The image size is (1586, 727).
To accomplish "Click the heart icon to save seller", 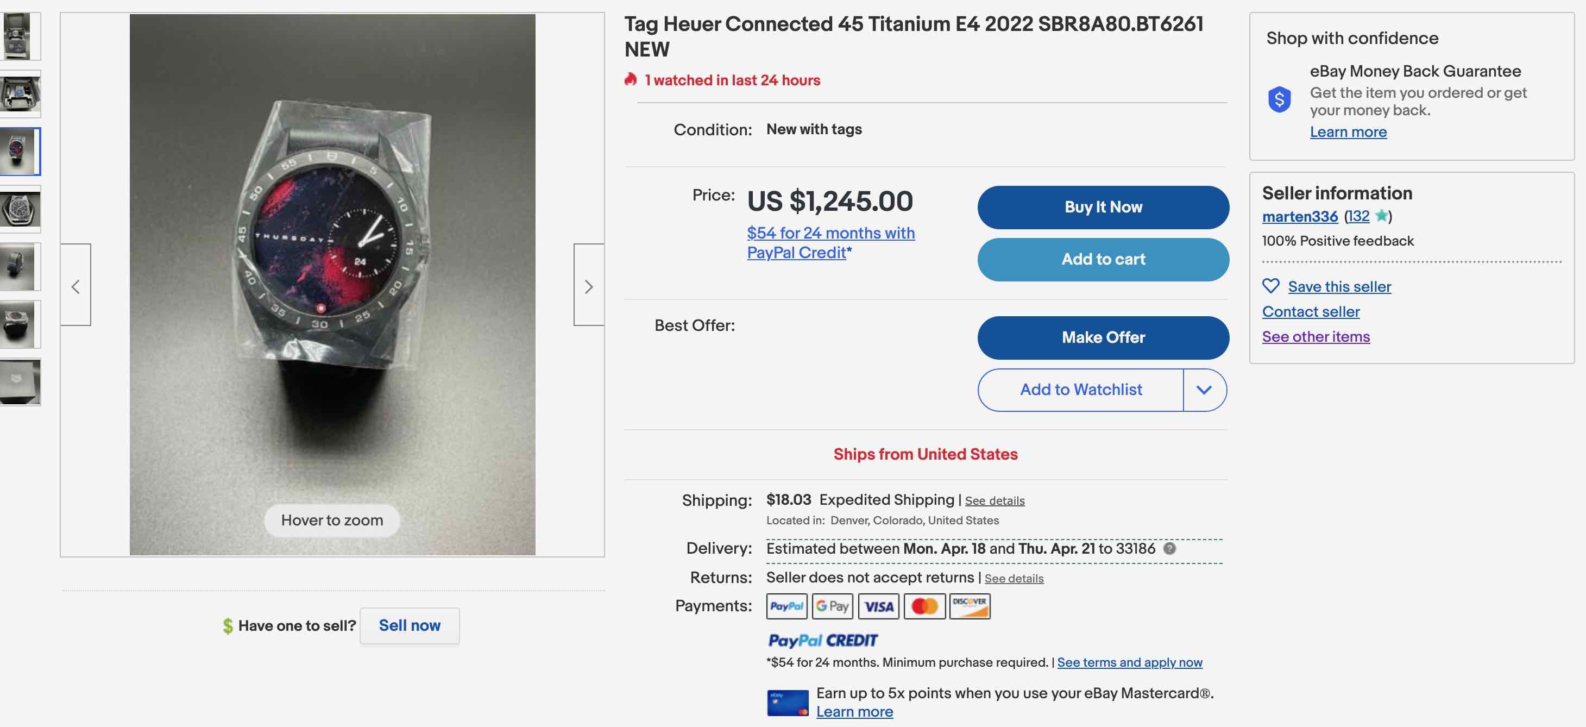I will pyautogui.click(x=1271, y=286).
